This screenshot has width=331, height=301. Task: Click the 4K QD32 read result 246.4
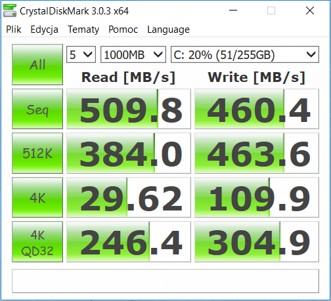point(129,242)
